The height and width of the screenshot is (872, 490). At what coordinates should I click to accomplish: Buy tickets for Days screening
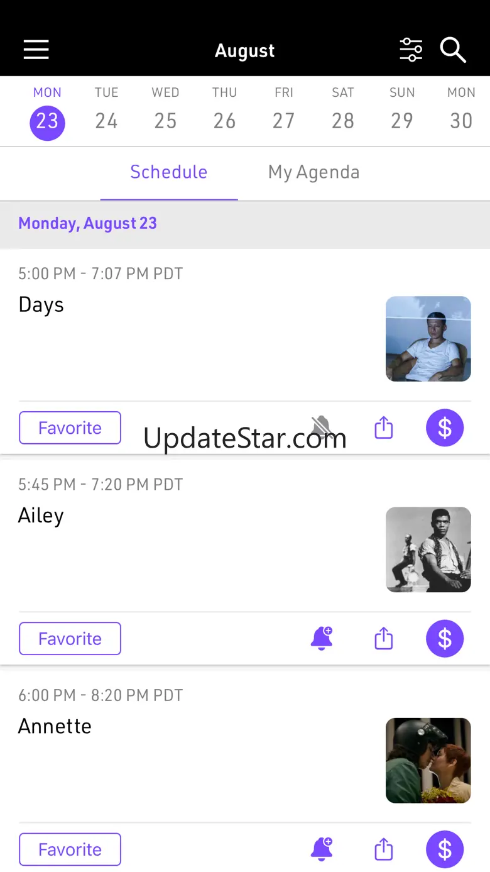click(445, 428)
